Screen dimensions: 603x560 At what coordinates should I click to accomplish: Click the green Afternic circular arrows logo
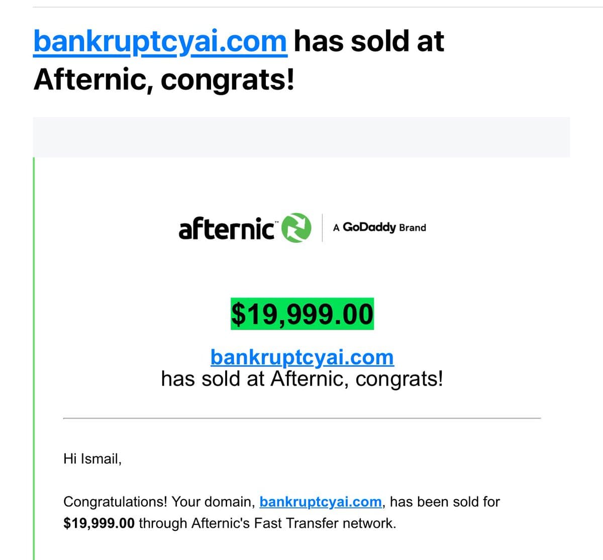coord(296,228)
